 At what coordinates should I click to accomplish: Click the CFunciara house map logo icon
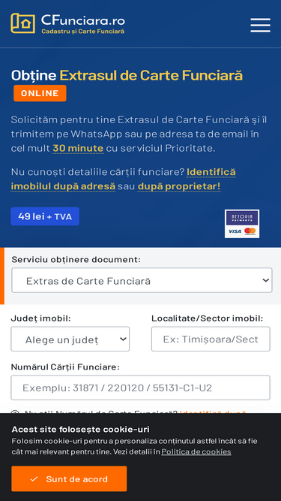[x=22, y=23]
